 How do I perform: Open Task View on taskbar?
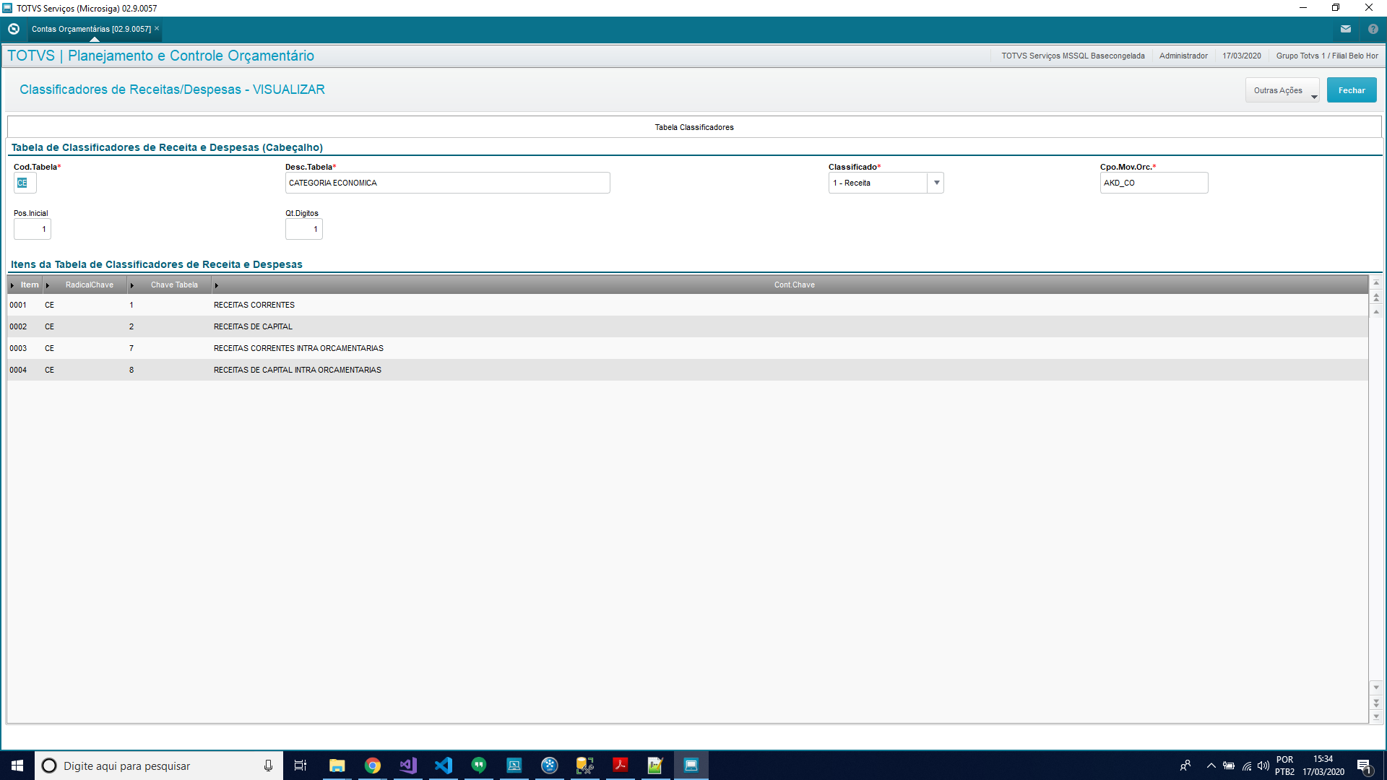pos(301,766)
